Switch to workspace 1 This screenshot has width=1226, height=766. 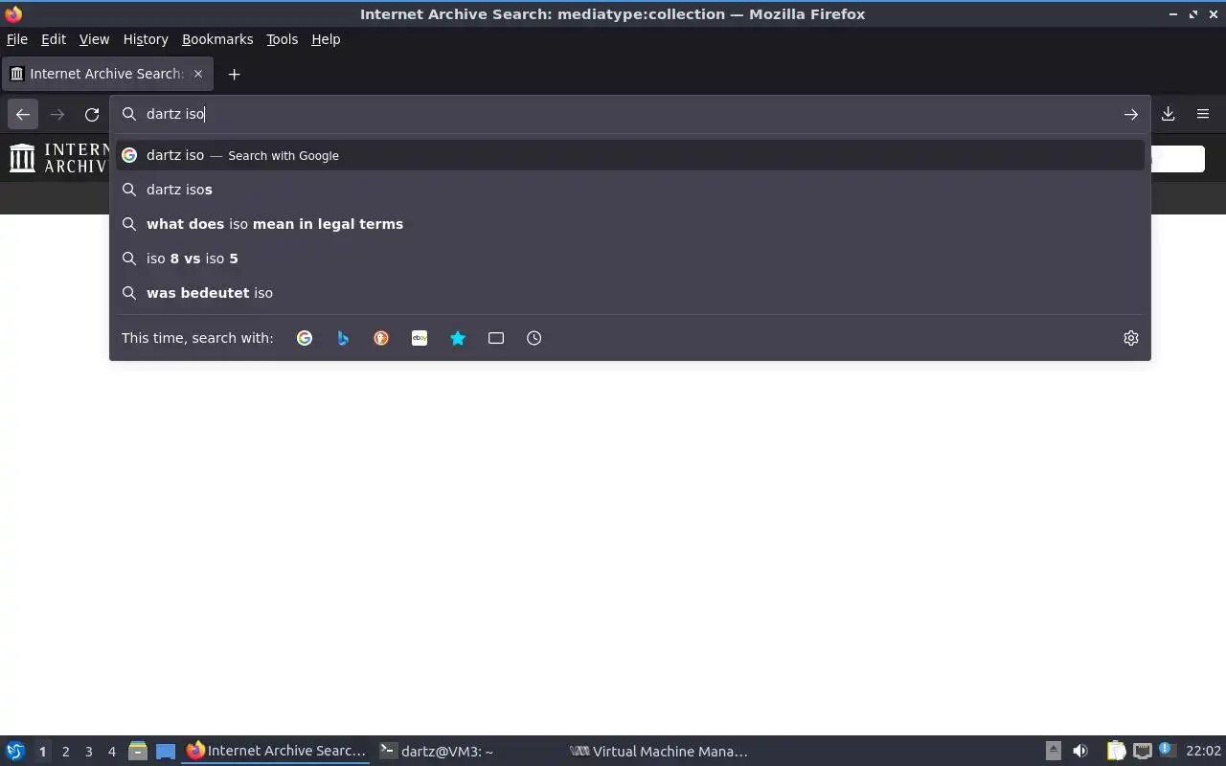[x=42, y=752]
